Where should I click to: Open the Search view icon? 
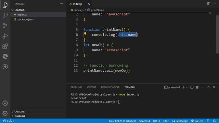pos(5,15)
